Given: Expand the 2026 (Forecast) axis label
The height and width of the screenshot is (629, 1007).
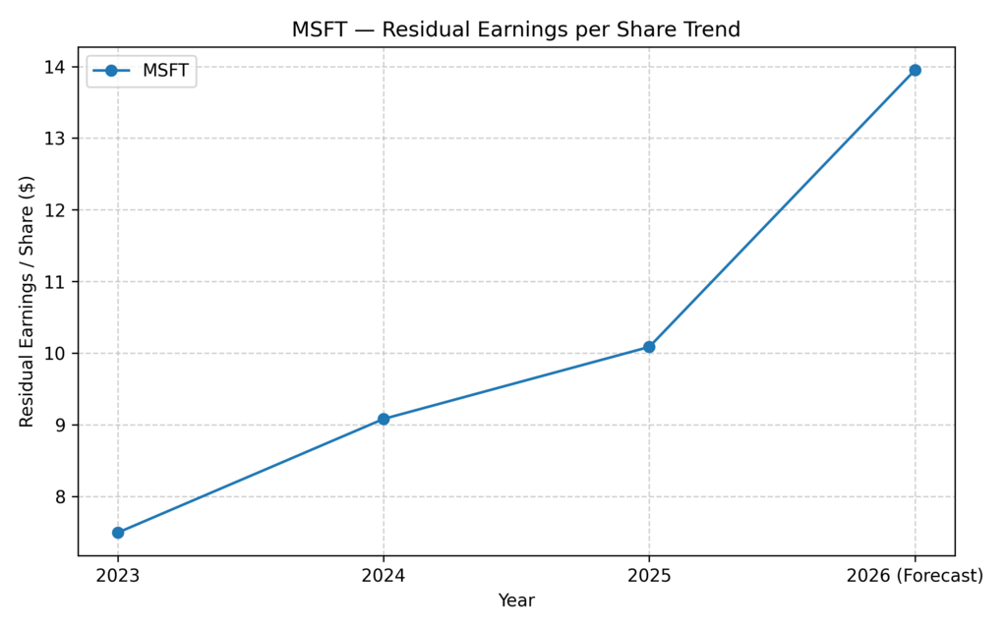Looking at the screenshot, I should pyautogui.click(x=915, y=574).
